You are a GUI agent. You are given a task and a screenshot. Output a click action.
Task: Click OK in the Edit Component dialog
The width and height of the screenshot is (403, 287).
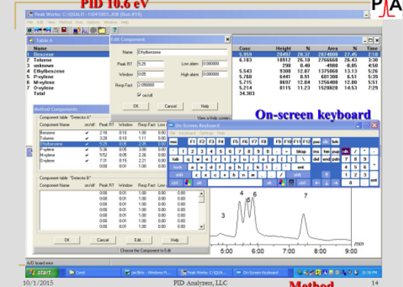point(136,106)
